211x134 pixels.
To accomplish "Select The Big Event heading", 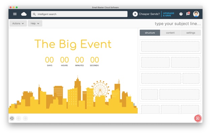I will click(x=73, y=44).
